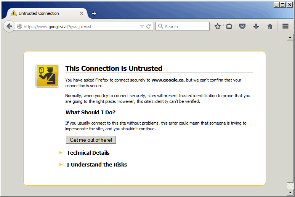Click the tab warning triangle icon
295x197 pixels.
14,13
